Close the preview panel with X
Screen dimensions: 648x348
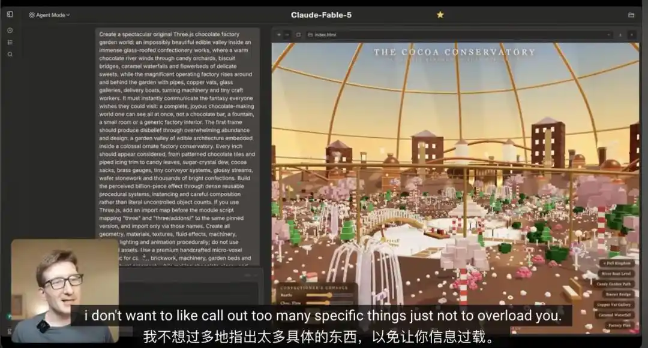coord(632,35)
